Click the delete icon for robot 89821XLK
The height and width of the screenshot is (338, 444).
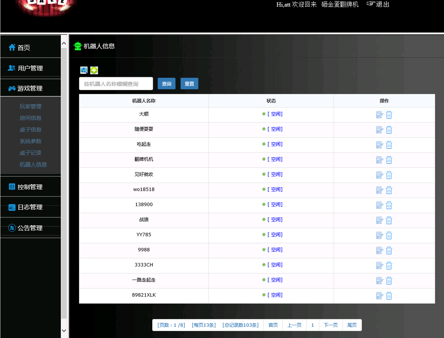[389, 295]
